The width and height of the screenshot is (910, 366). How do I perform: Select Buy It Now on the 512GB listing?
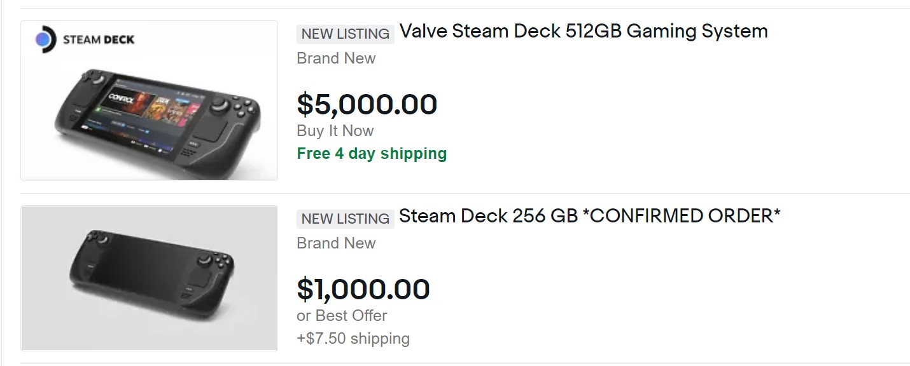[335, 131]
